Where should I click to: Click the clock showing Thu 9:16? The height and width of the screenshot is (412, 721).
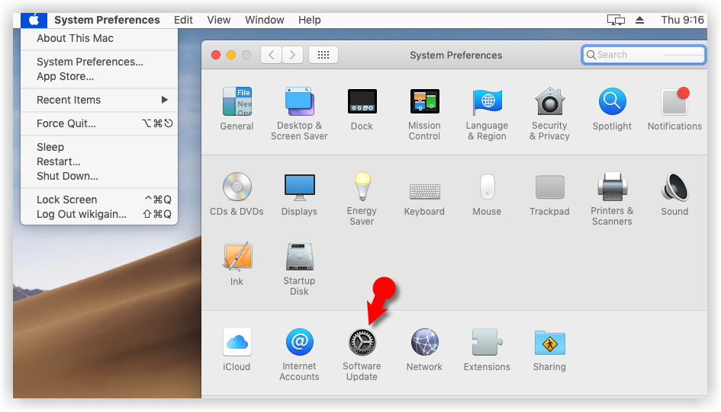[x=682, y=21]
